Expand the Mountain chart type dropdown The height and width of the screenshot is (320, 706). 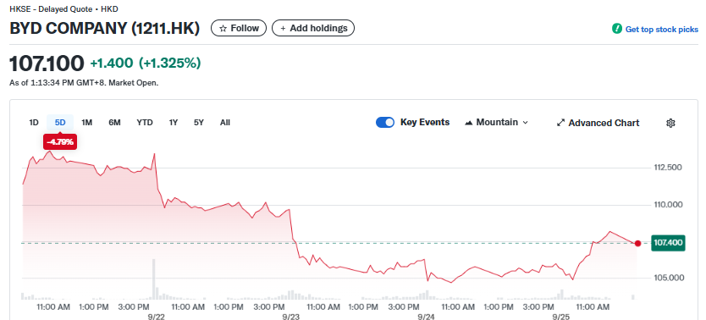pos(496,123)
